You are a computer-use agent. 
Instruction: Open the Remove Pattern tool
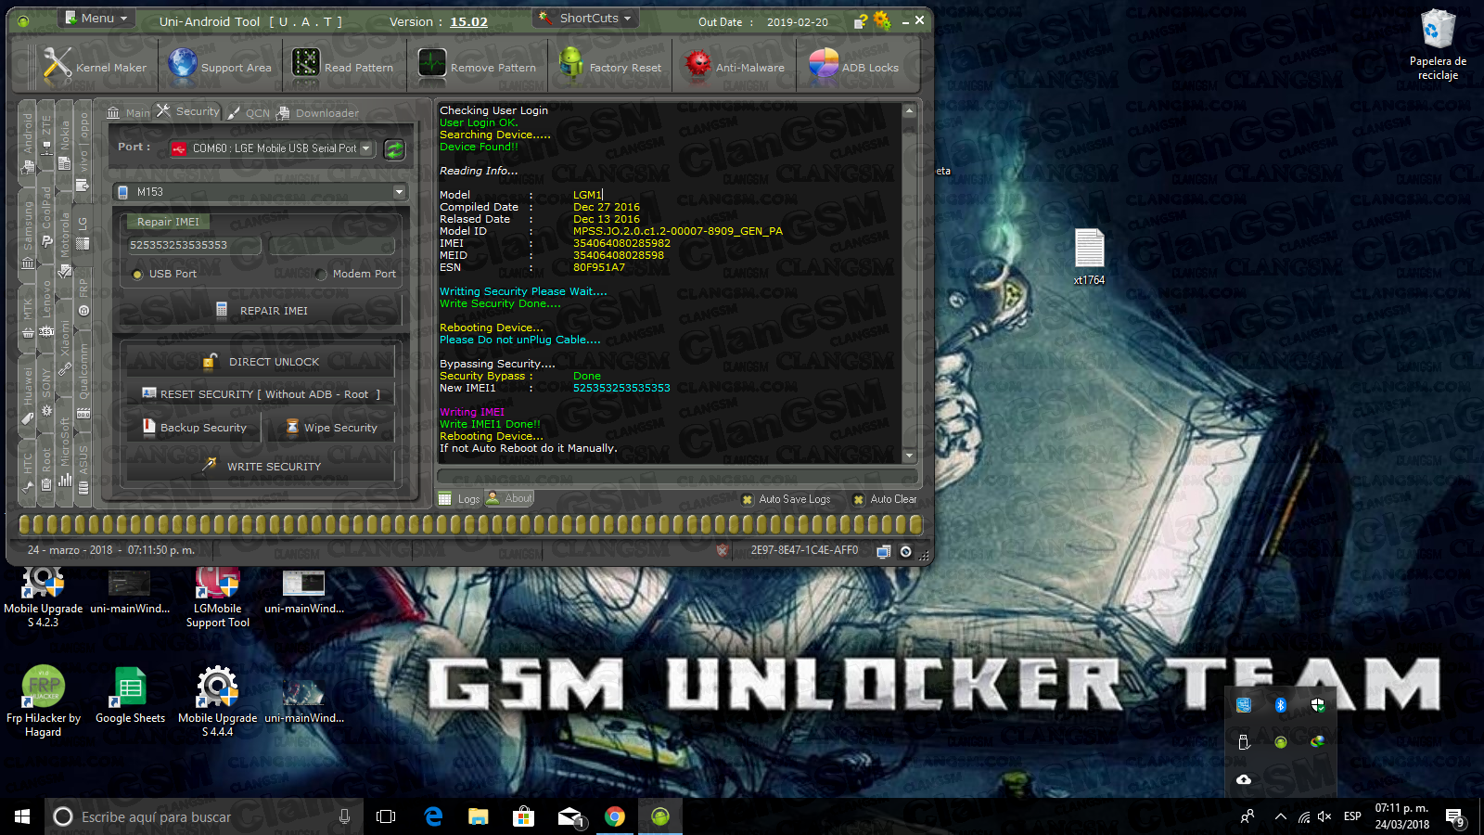coord(477,67)
